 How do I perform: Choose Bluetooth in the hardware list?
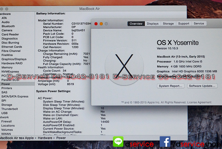[x=8, y=26]
